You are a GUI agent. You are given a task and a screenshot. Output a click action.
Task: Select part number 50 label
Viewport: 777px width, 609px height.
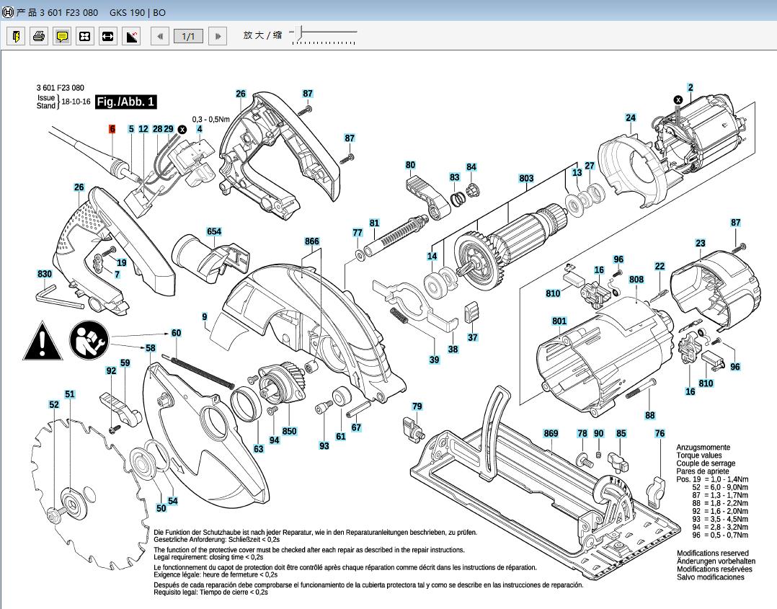tap(161, 508)
